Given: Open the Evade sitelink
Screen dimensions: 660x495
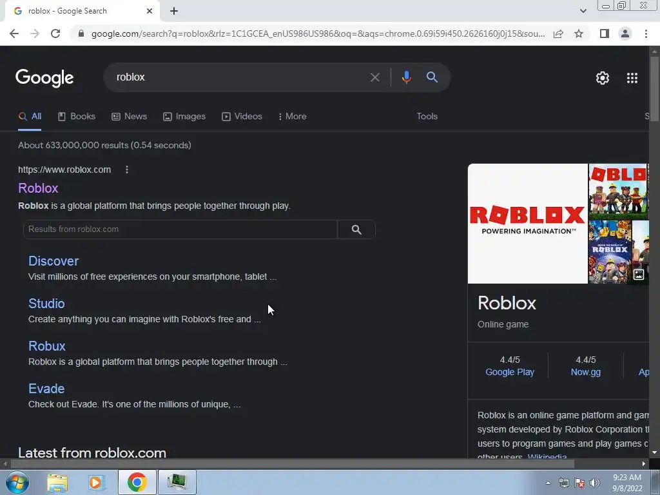Looking at the screenshot, I should click(x=46, y=389).
